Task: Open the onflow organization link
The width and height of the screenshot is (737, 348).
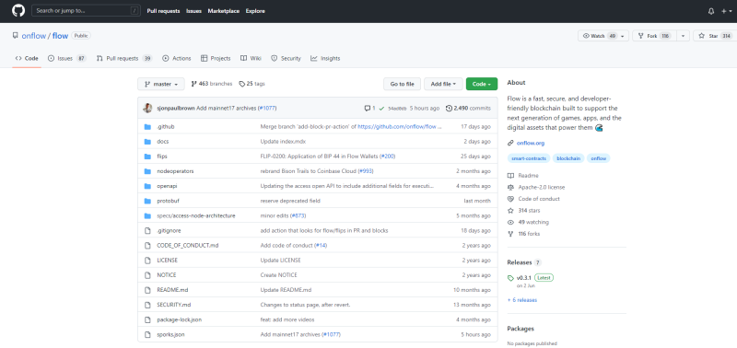Action: pos(34,36)
